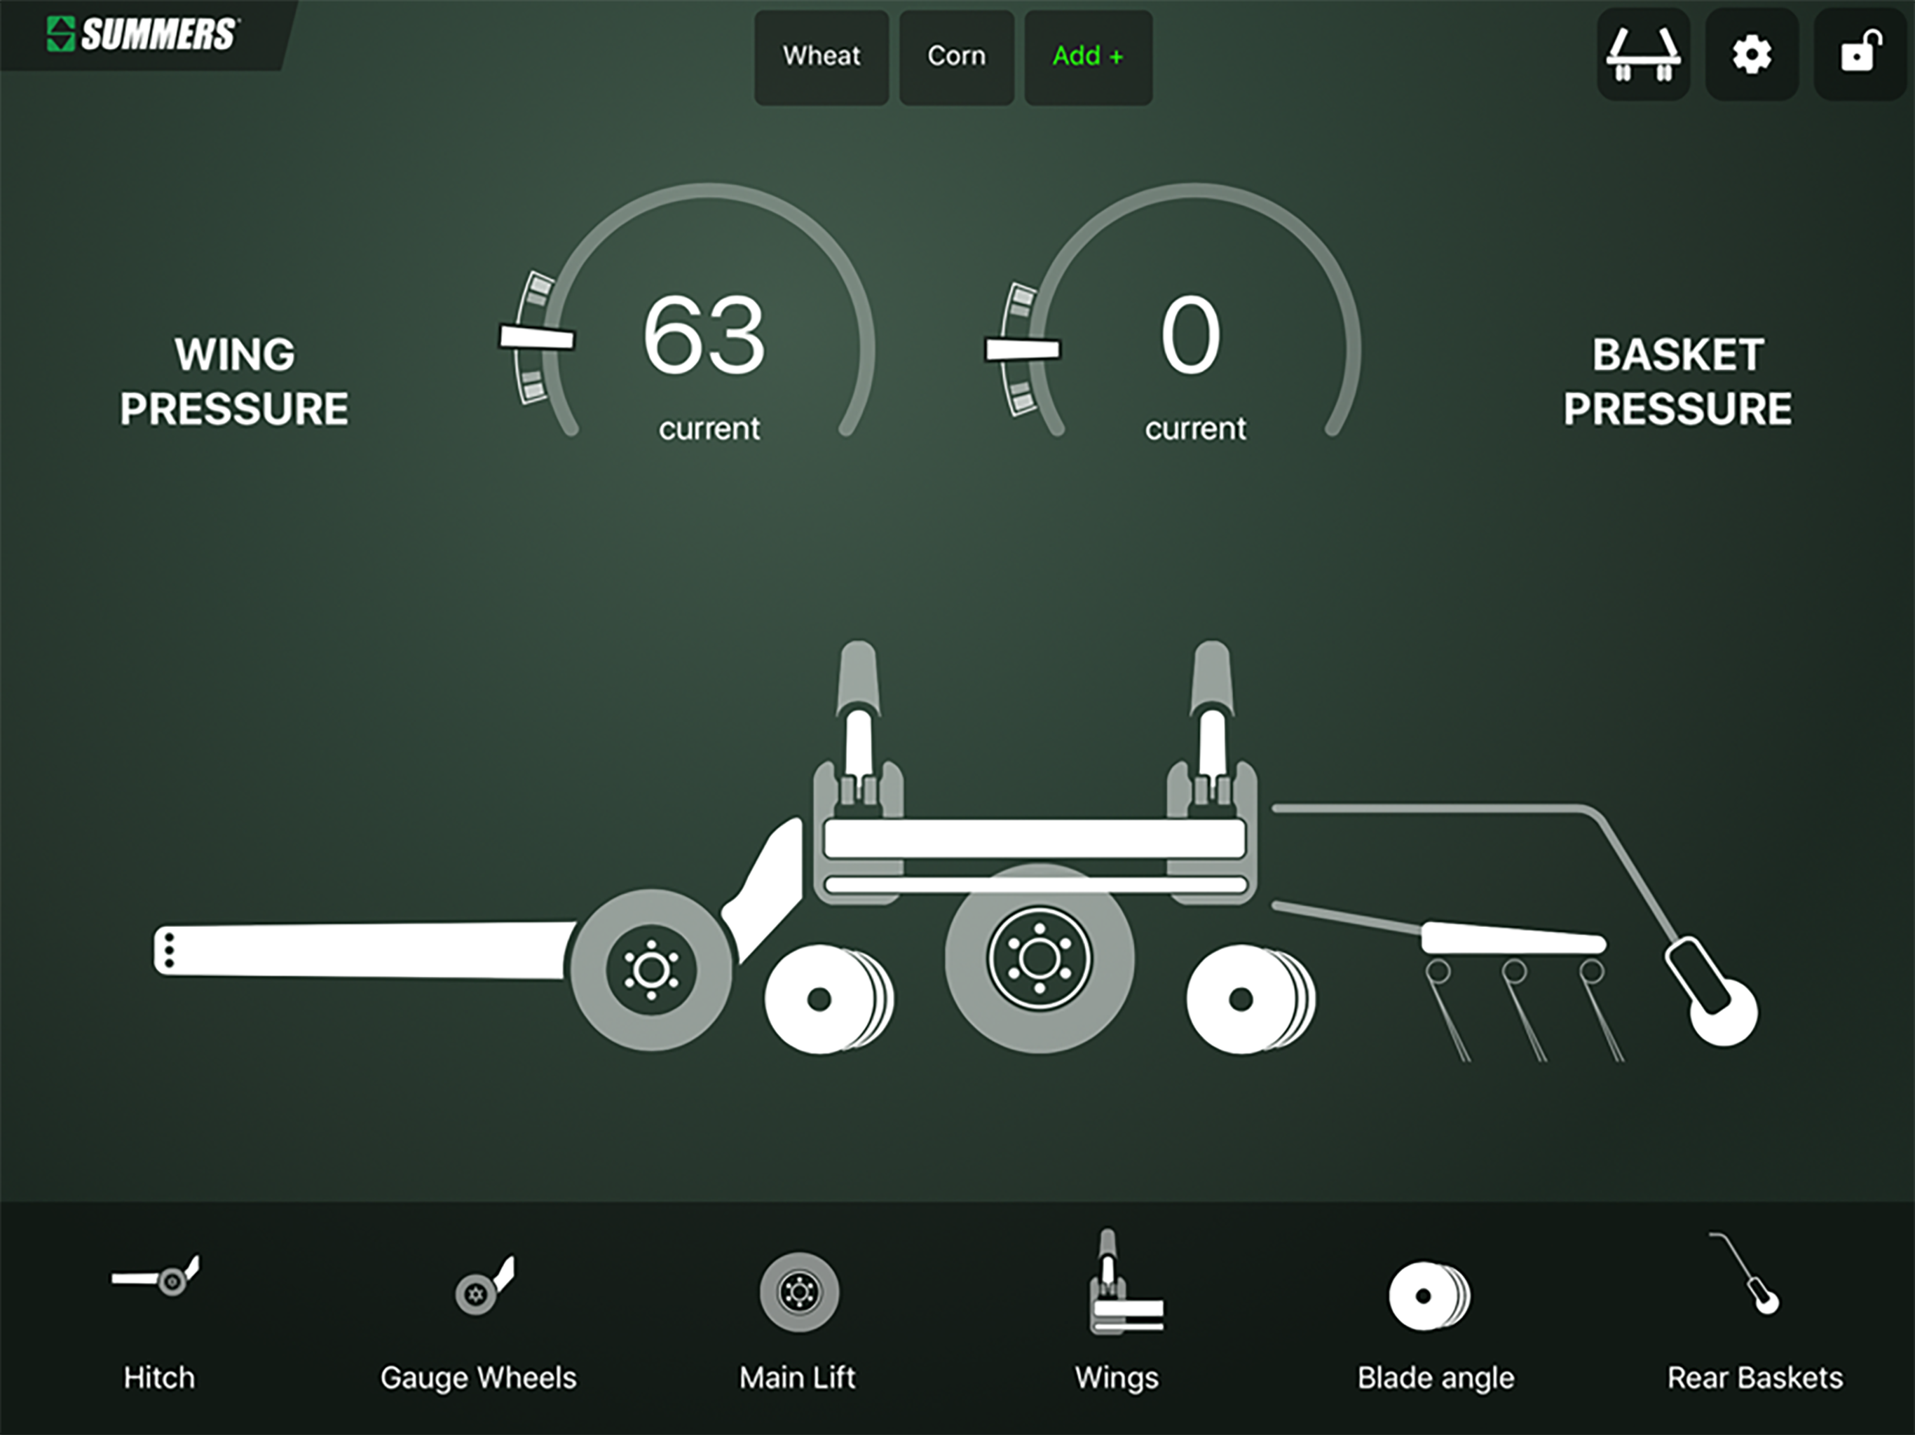Image resolution: width=1915 pixels, height=1435 pixels.
Task: Toggle the unlocked padlock icon
Action: point(1861,55)
